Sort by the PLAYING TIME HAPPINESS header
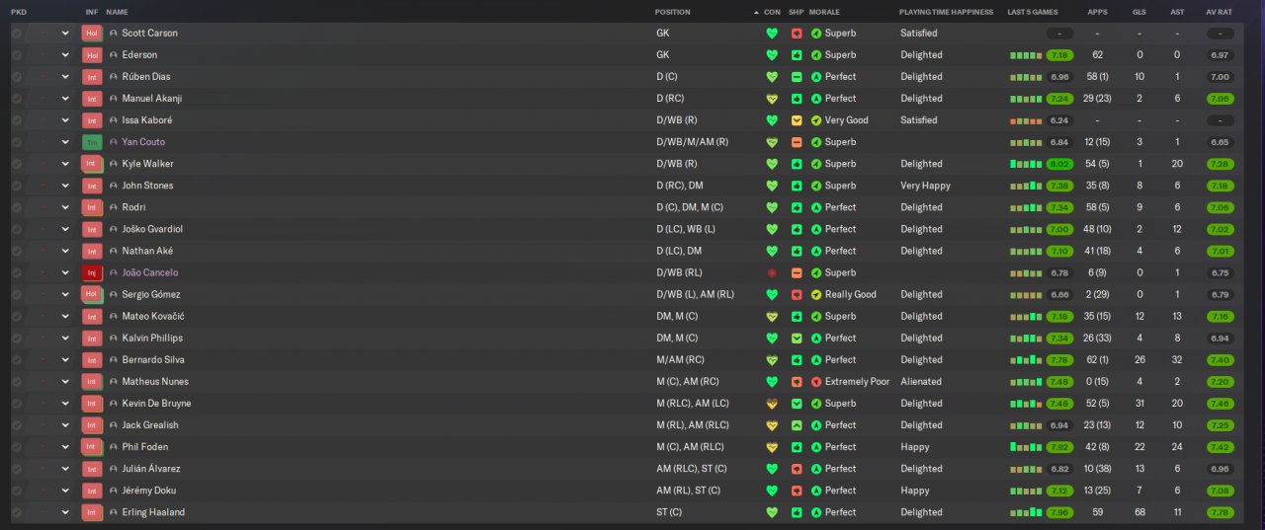The height and width of the screenshot is (530, 1265). [946, 12]
